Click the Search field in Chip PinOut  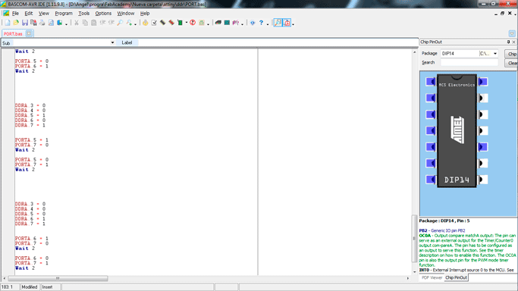click(x=469, y=63)
